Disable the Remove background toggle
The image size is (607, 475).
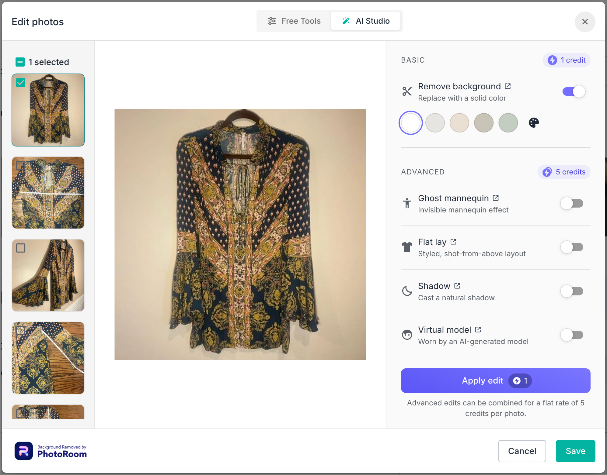coord(574,91)
